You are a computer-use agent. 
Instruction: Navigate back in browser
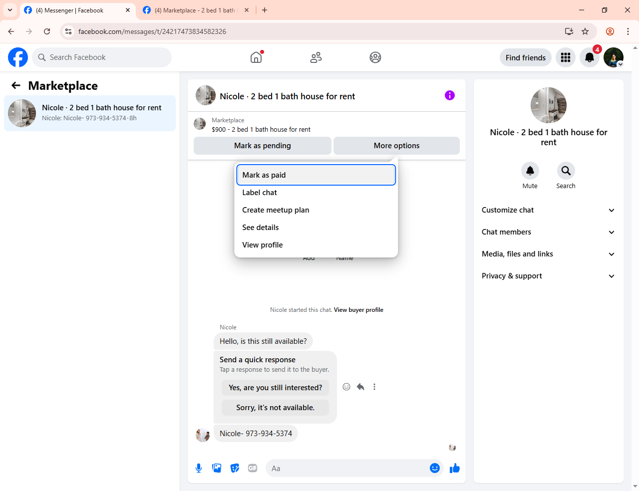(x=11, y=31)
